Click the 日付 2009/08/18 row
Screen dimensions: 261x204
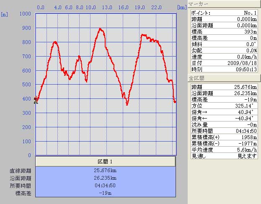coord(224,63)
